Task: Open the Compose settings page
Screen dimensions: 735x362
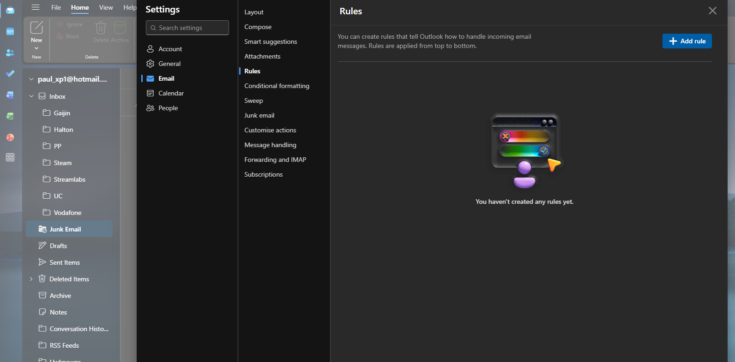Action: [258, 27]
